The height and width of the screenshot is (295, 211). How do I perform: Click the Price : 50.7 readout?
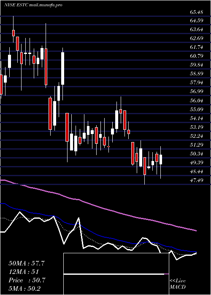(x=27, y=280)
